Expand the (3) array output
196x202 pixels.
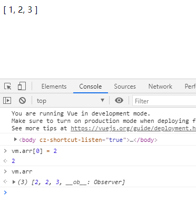coord(14,182)
